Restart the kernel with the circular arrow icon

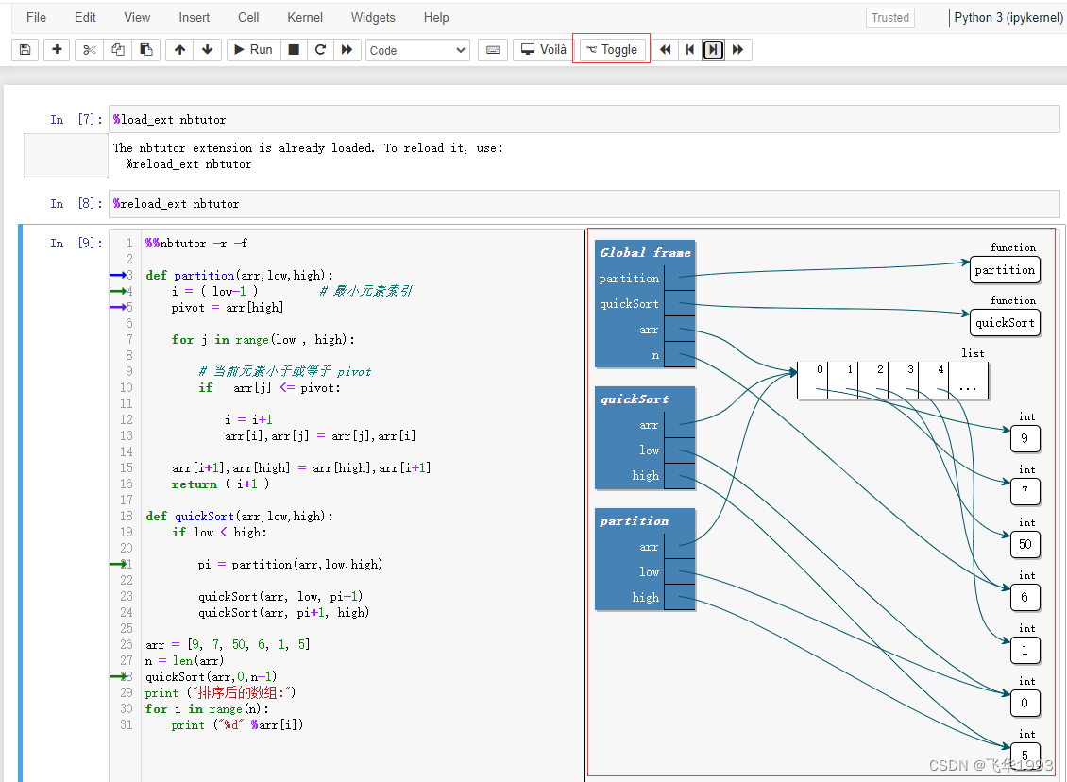pyautogui.click(x=320, y=50)
